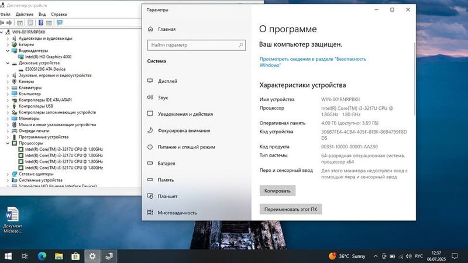
Task: Collapse the Процессоры node
Action: tap(8, 143)
